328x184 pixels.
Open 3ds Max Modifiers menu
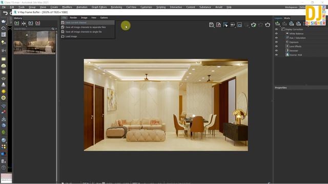tap(67, 7)
